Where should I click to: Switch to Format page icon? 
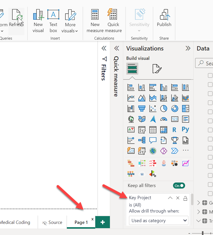pos(157,69)
